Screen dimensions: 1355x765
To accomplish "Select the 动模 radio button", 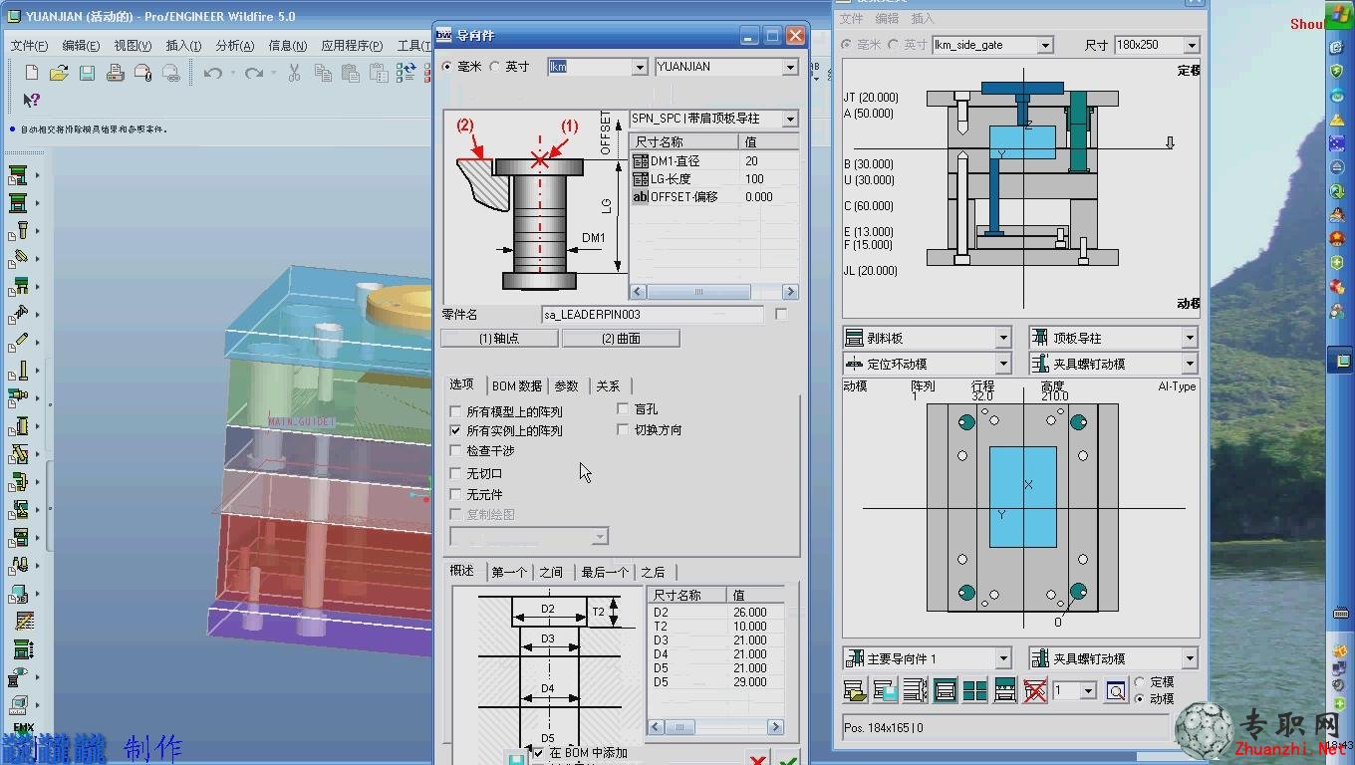I will 1140,698.
